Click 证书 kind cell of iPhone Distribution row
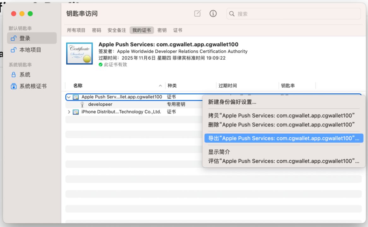 pyautogui.click(x=171, y=112)
